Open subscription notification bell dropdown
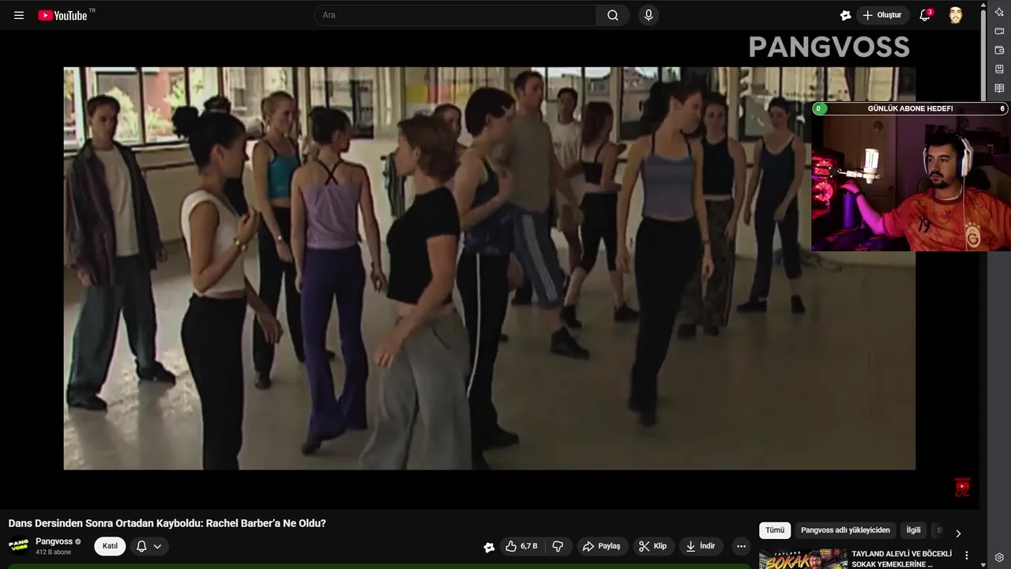This screenshot has height=569, width=1011. 149,546
